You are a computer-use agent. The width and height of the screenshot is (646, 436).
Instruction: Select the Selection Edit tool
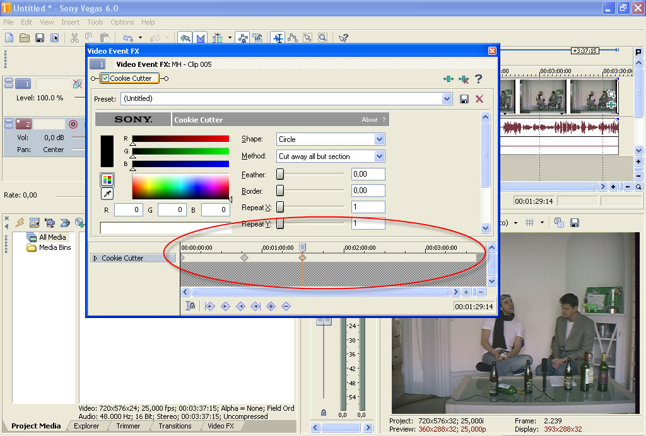pos(308,38)
